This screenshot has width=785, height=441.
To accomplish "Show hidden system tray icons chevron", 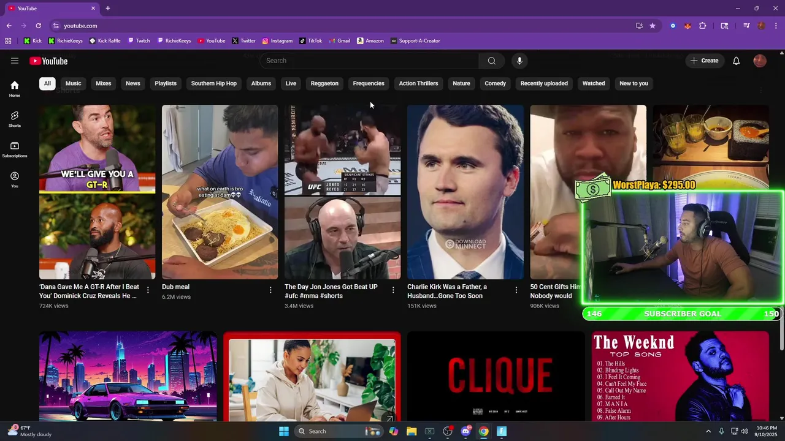I will pyautogui.click(x=708, y=431).
